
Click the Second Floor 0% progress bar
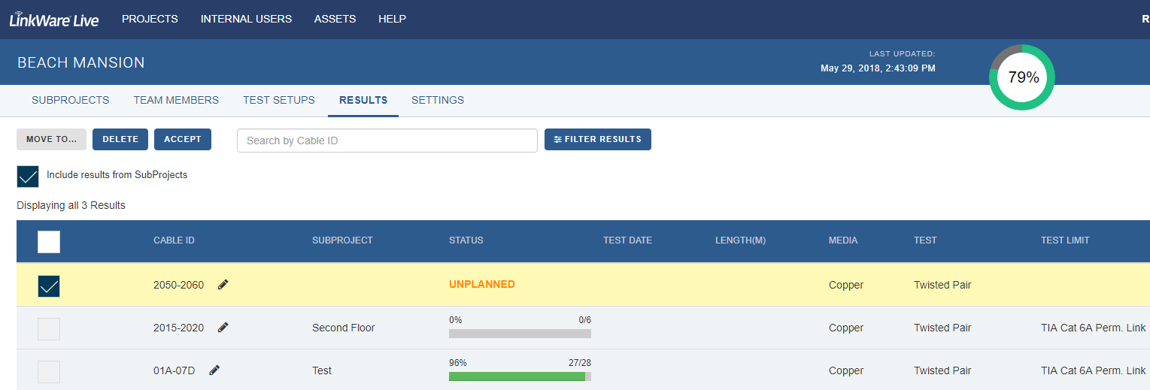[520, 333]
